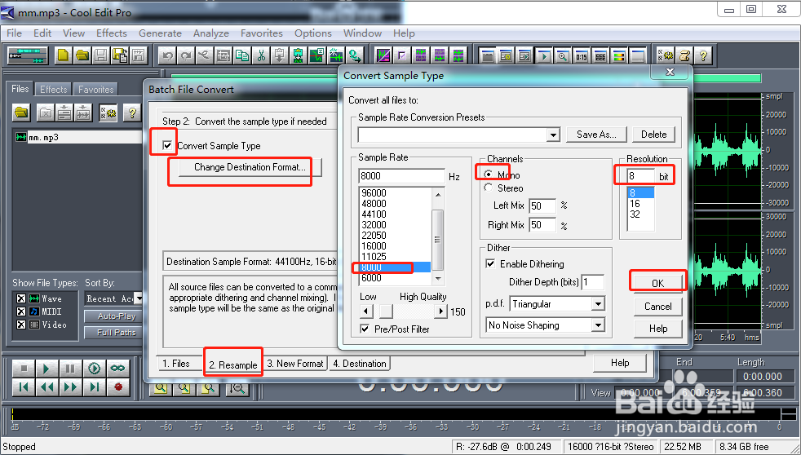Select the Mono channel radio button
Image resolution: width=801 pixels, height=455 pixels.
tap(489, 174)
